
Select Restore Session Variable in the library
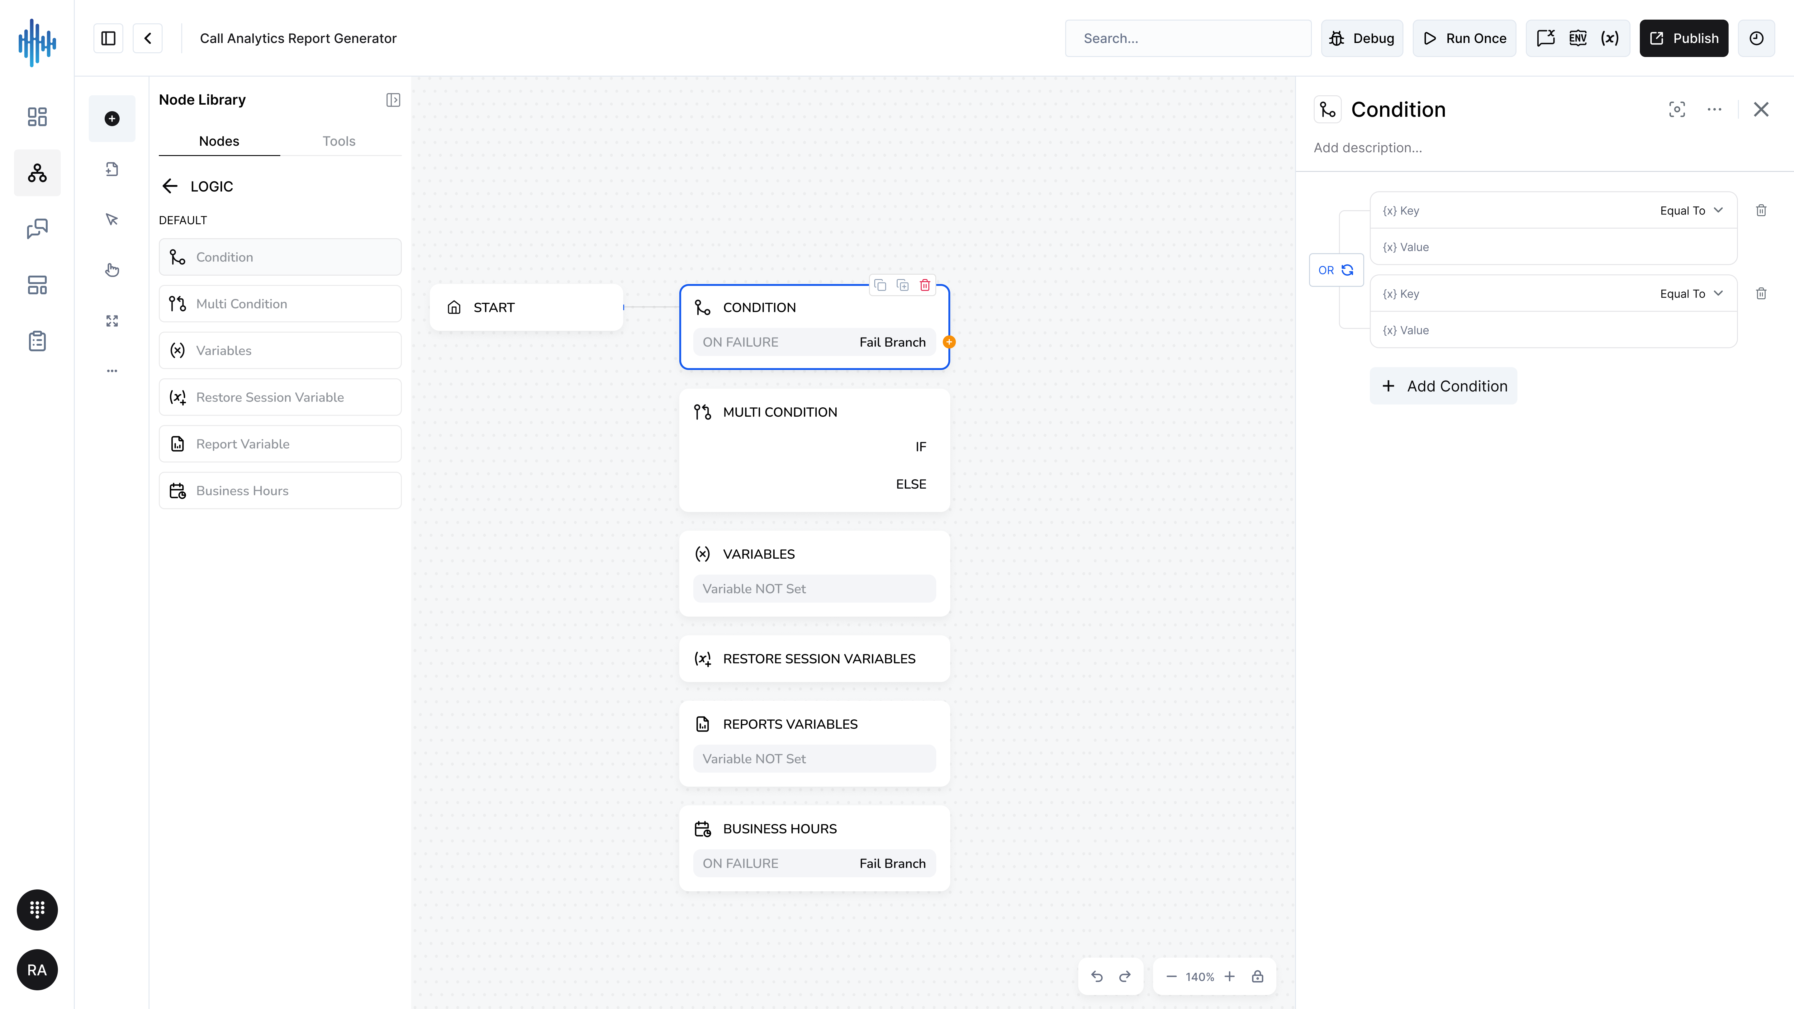tap(280, 397)
